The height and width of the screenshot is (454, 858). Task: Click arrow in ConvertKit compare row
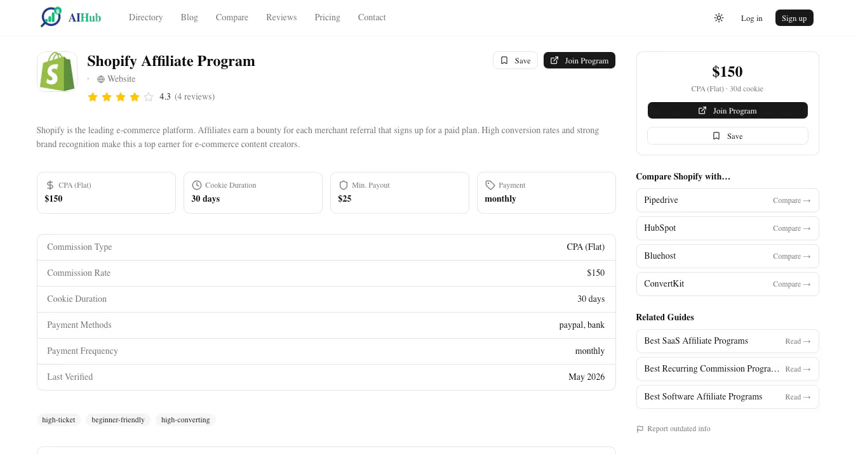pyautogui.click(x=807, y=284)
